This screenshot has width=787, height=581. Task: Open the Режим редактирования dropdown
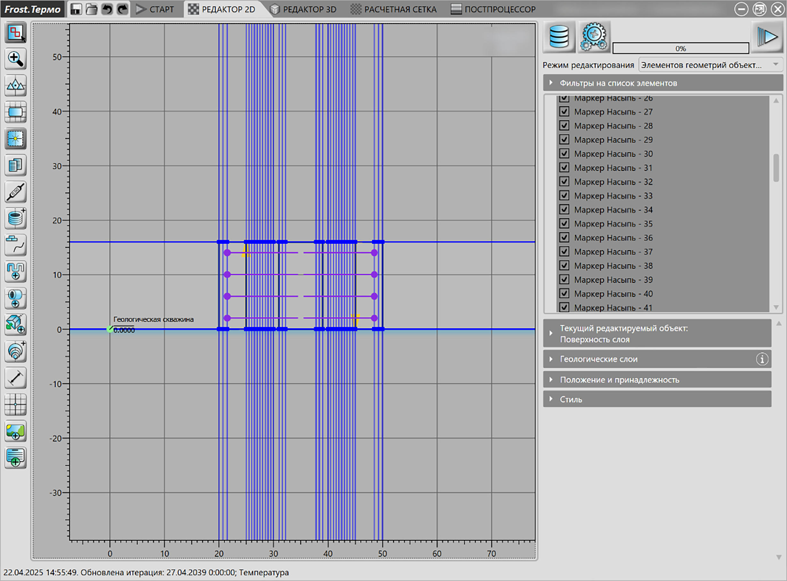[x=710, y=65]
